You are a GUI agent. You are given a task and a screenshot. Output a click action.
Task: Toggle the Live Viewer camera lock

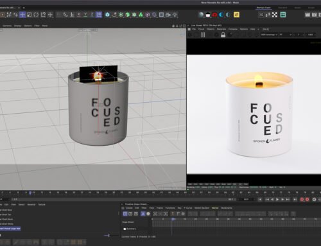coord(223,35)
